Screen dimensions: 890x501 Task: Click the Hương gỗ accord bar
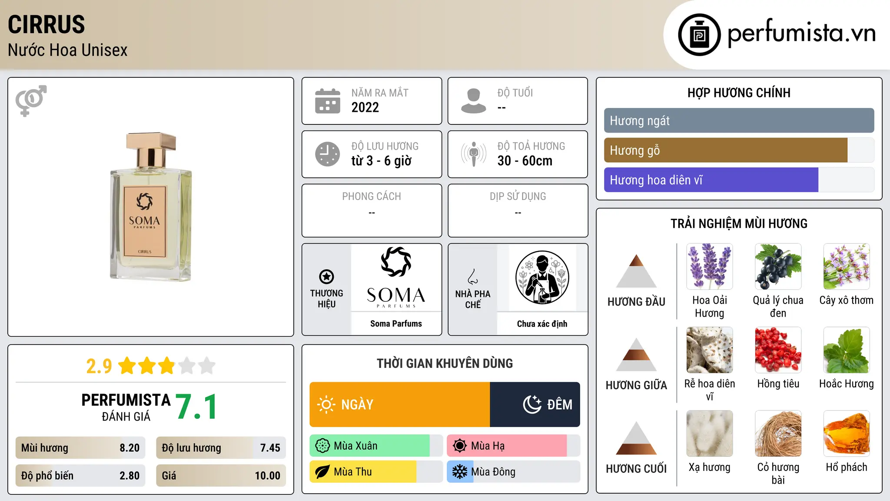point(739,150)
